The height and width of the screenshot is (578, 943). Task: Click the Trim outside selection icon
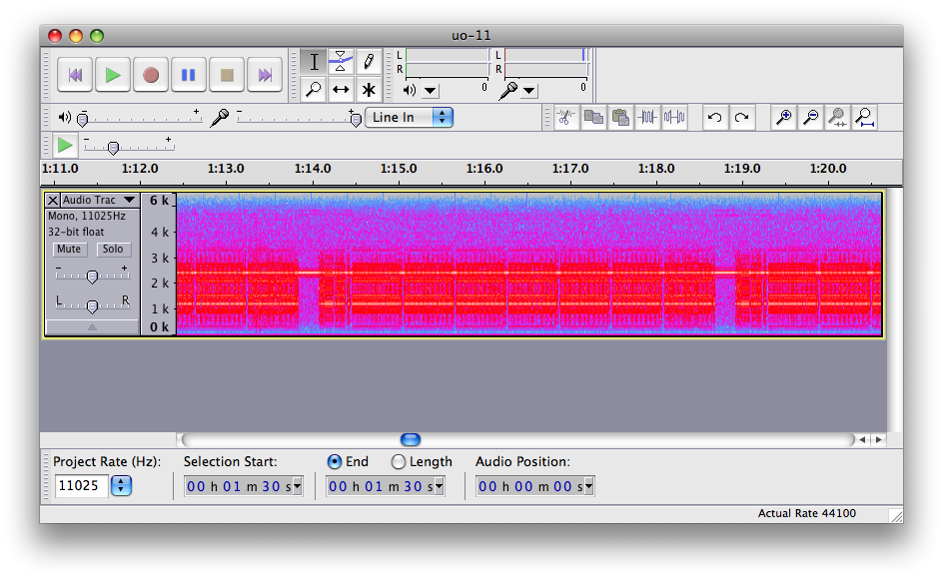click(x=647, y=117)
